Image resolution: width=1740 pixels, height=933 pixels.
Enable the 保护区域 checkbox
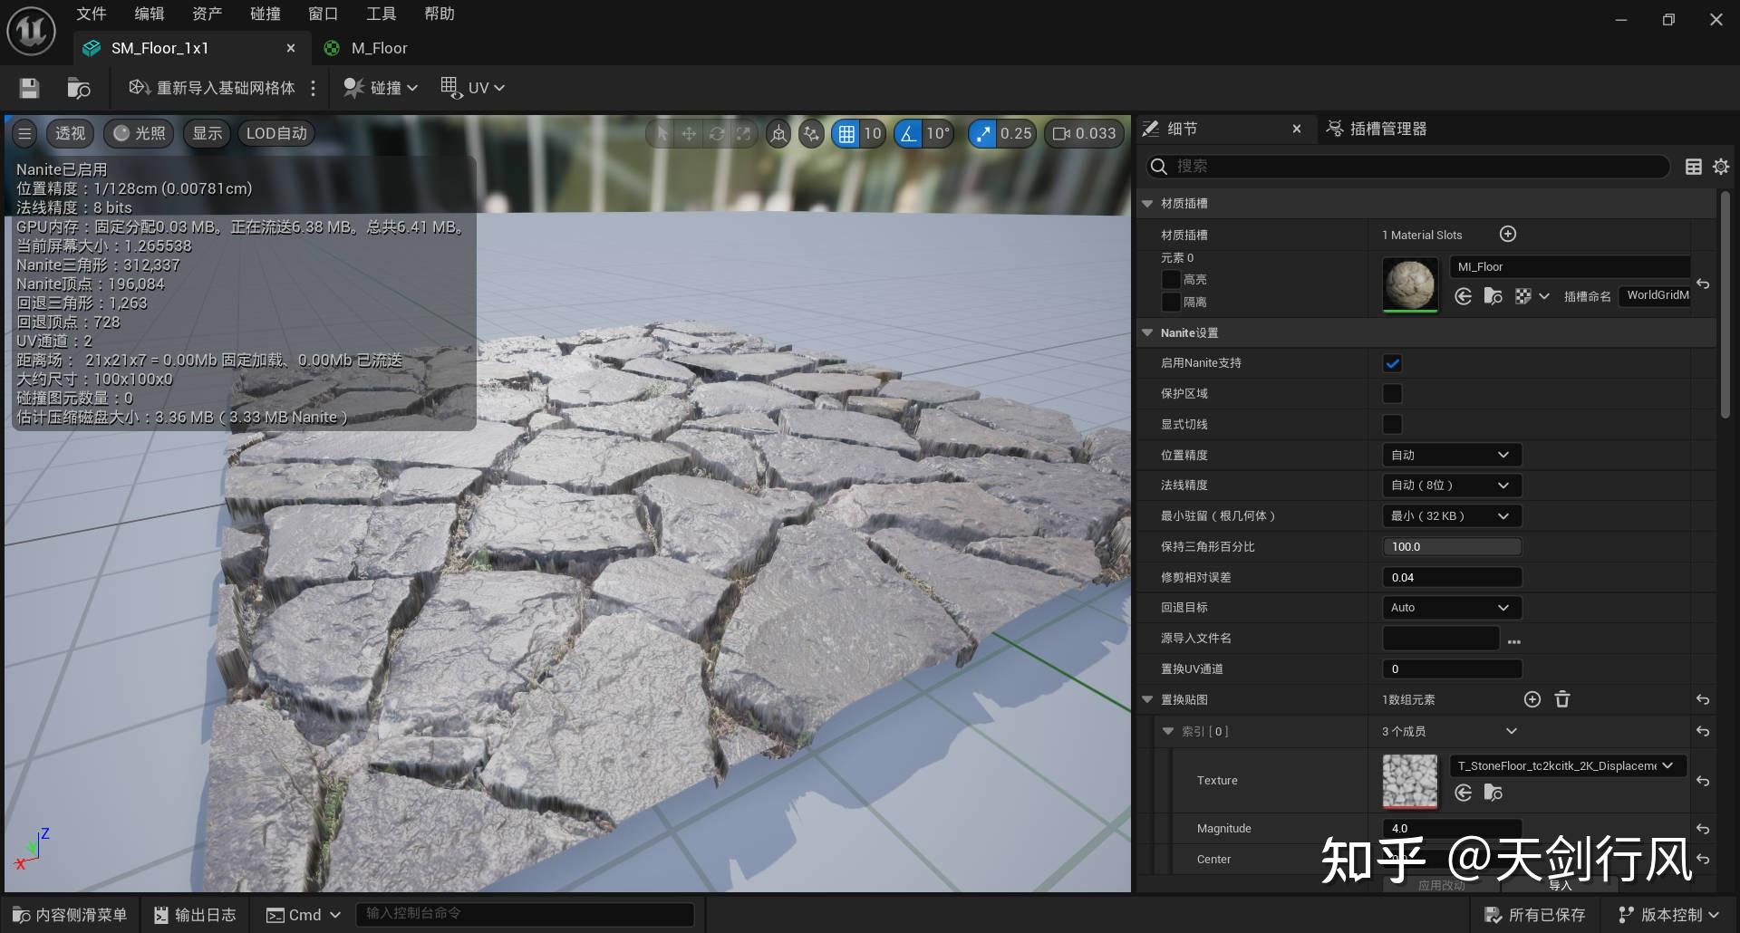point(1392,394)
